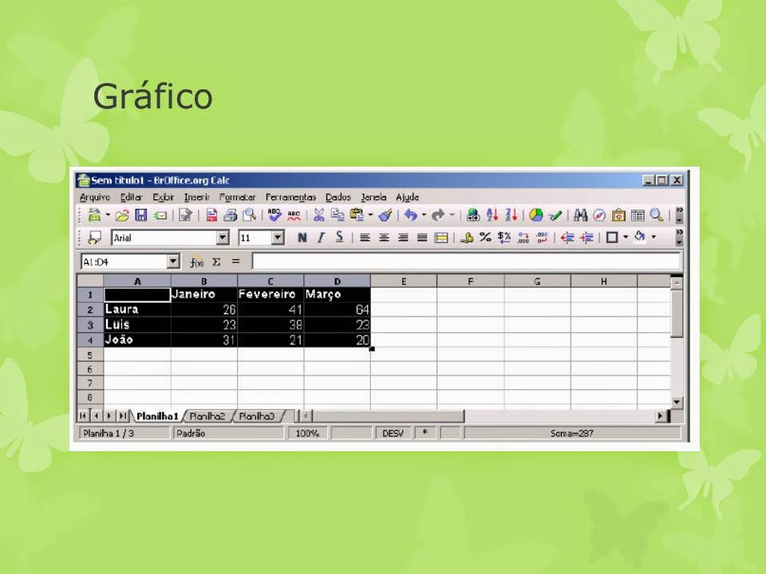Toggle AutoSpellcheck with red wavy ABC
The image size is (766, 574).
tap(294, 215)
